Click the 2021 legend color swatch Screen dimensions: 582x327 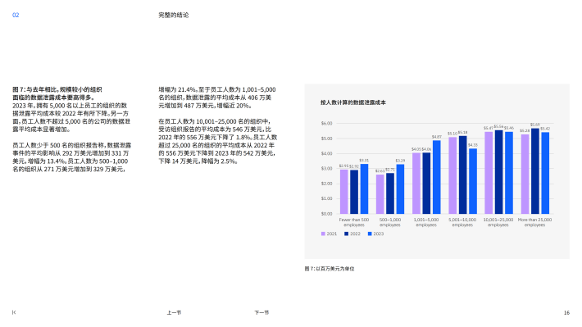[323, 234]
